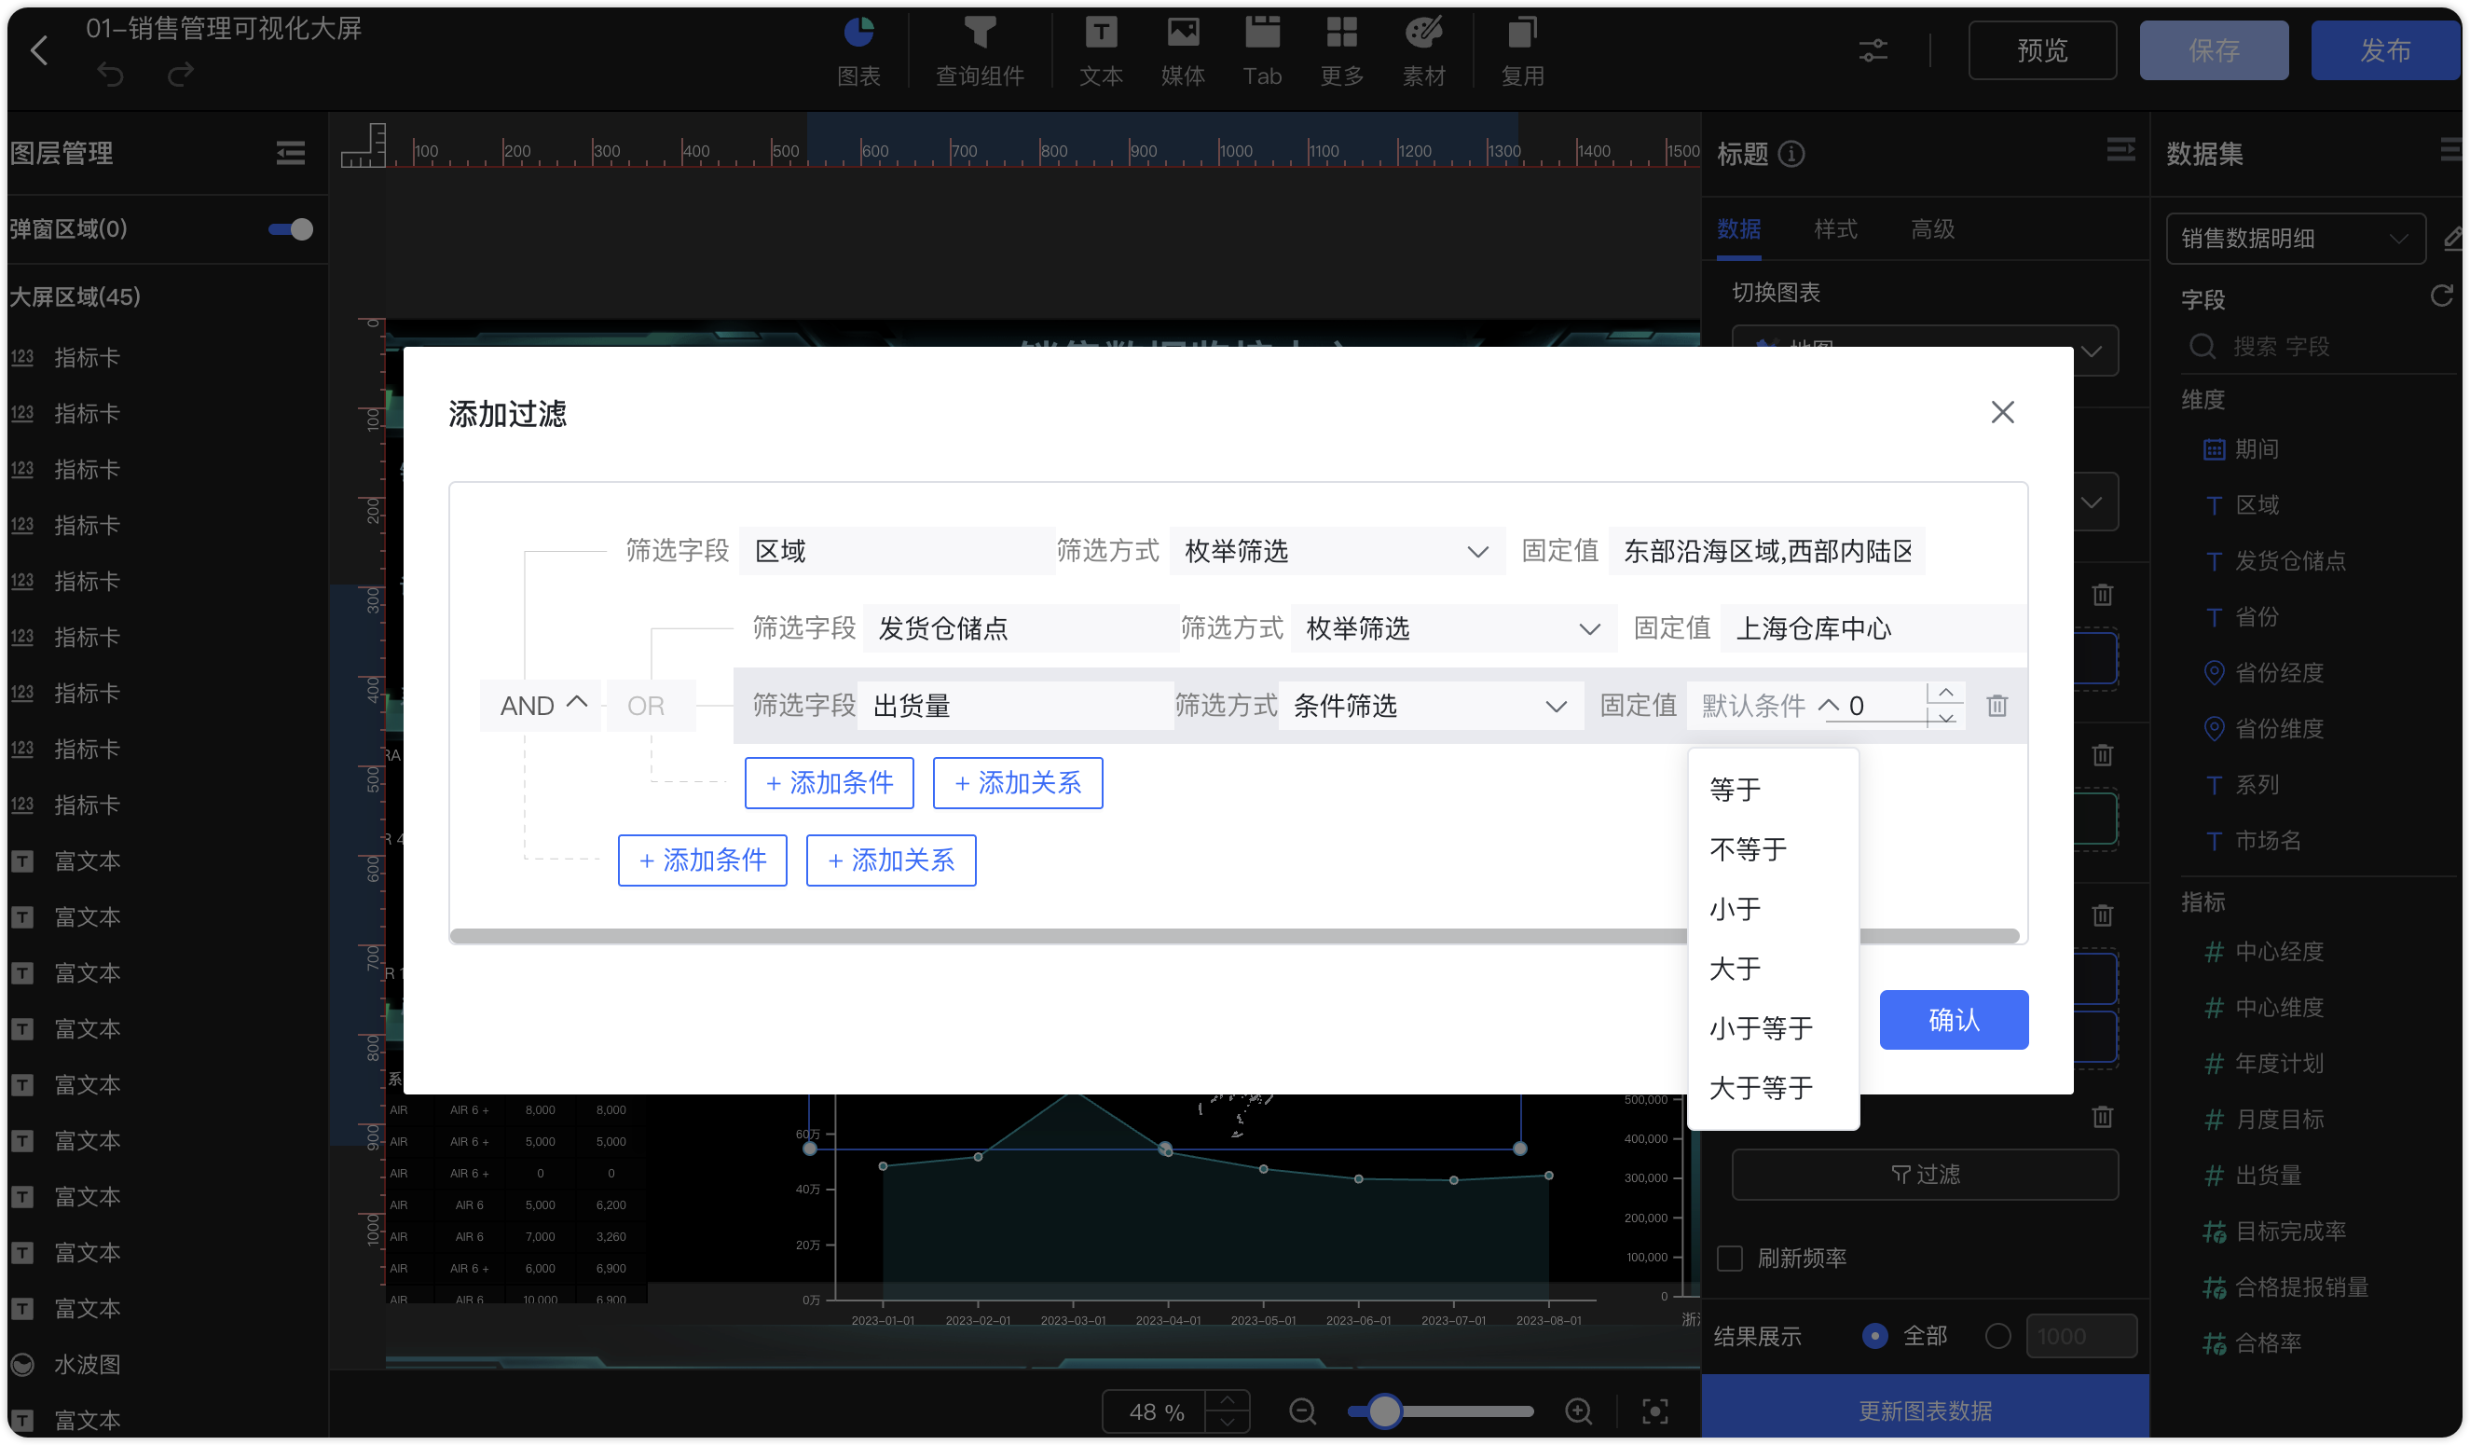Screen dimensions: 2470x1445
Task: Click the fit-to-screen canvas icon
Action: (x=1654, y=1411)
